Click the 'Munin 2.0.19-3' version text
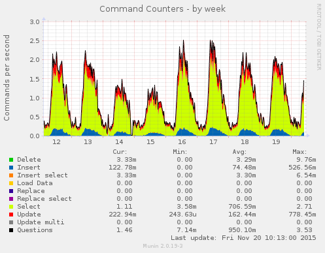This screenshot has height=253, width=325. [163, 246]
